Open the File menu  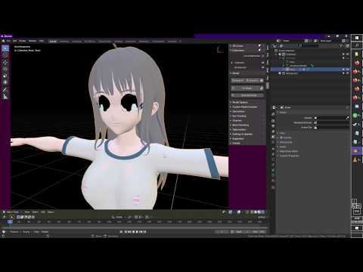coord(8,41)
